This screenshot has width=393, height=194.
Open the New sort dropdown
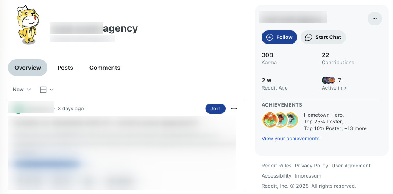click(22, 90)
